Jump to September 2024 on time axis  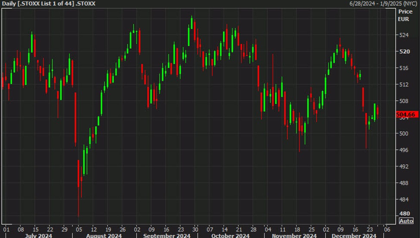tap(167, 235)
